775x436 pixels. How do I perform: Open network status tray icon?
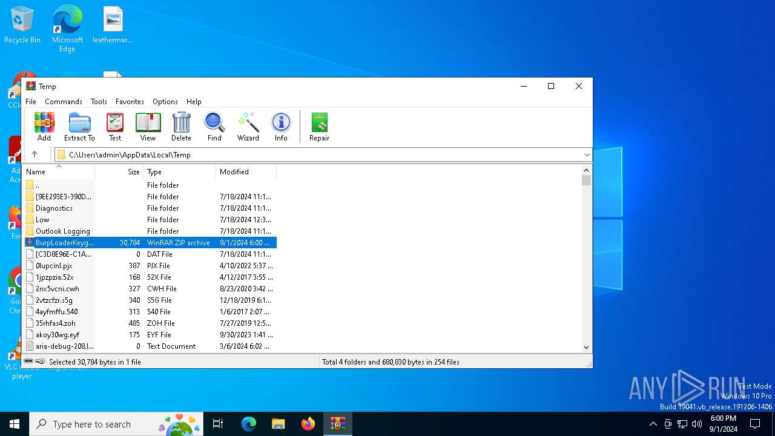682,424
